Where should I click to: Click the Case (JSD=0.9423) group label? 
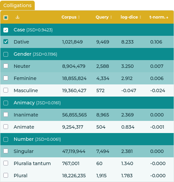click(33, 30)
